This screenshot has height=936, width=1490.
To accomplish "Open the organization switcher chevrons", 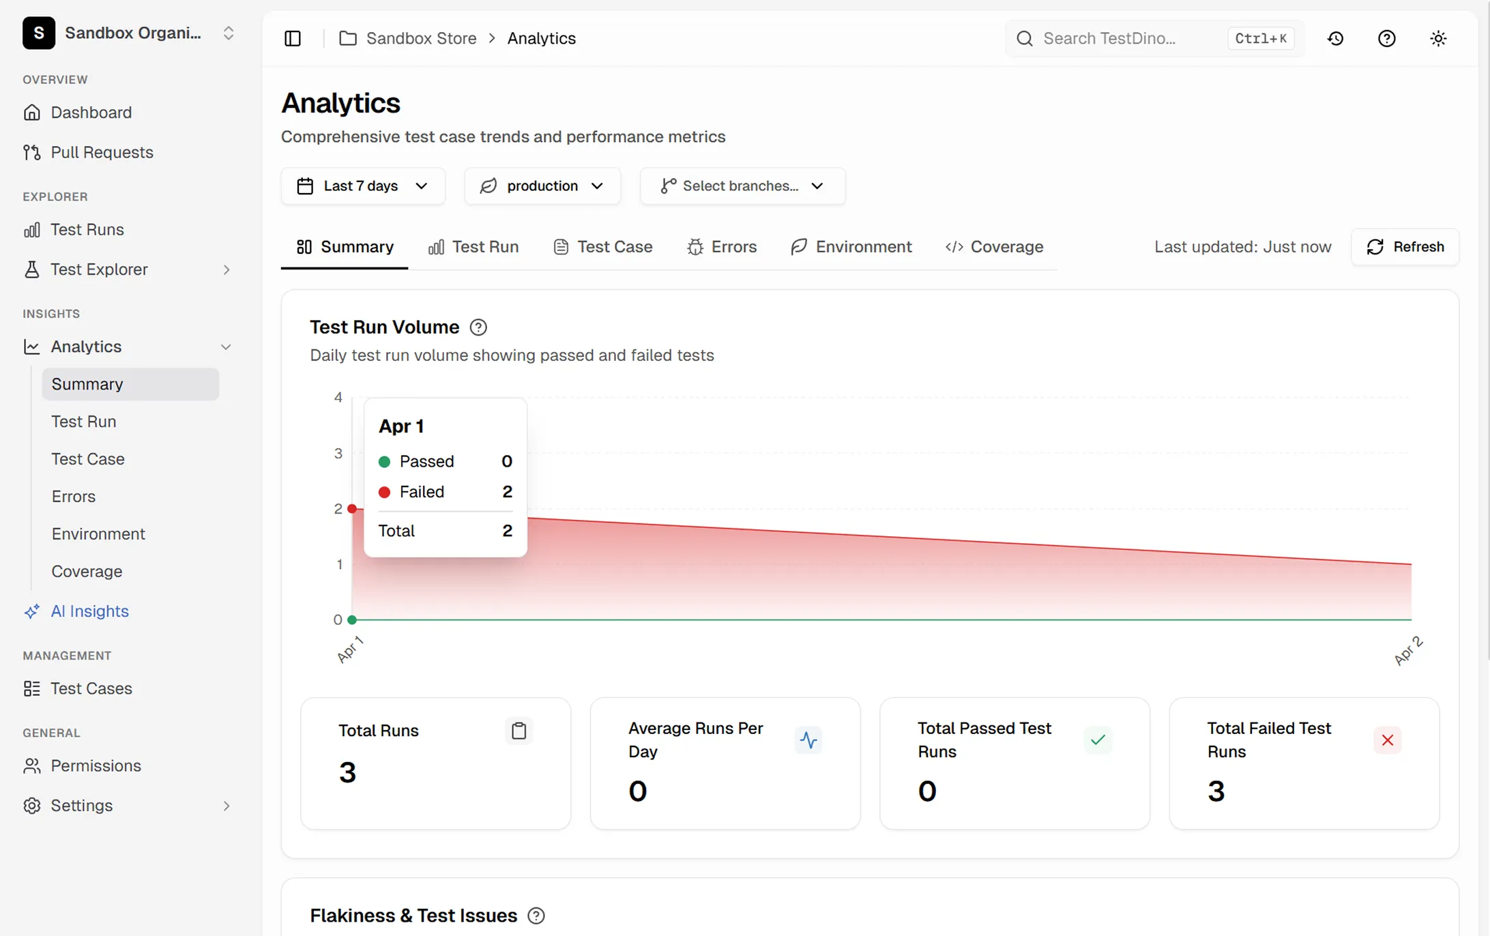I will pos(229,33).
